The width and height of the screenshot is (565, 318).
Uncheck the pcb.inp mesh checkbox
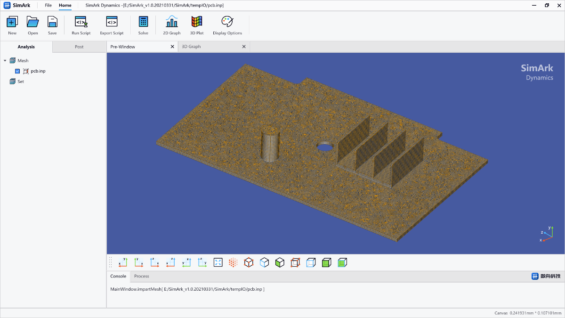[17, 71]
